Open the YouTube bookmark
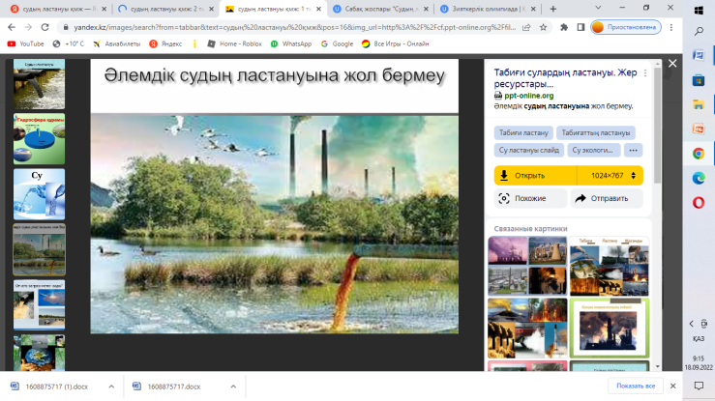This screenshot has width=715, height=401. tap(25, 43)
